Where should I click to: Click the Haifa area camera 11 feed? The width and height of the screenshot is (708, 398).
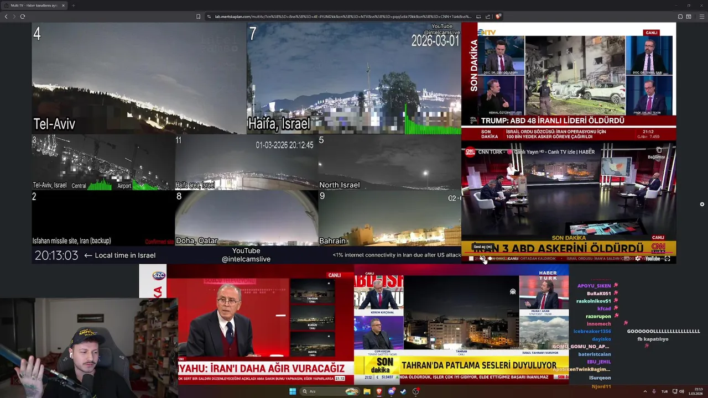(246, 162)
